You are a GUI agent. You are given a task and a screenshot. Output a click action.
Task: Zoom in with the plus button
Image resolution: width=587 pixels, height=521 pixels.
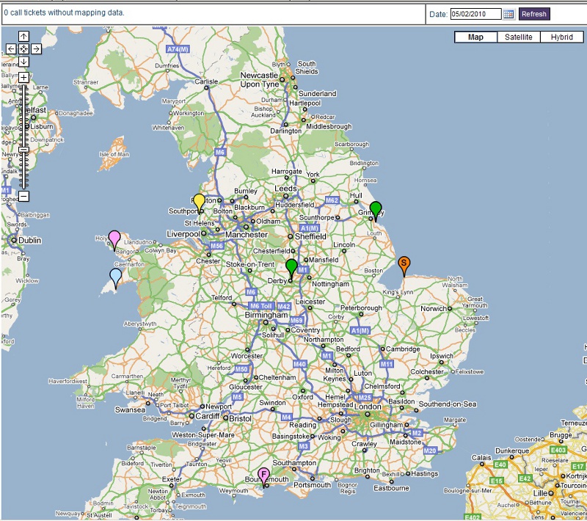coord(23,78)
